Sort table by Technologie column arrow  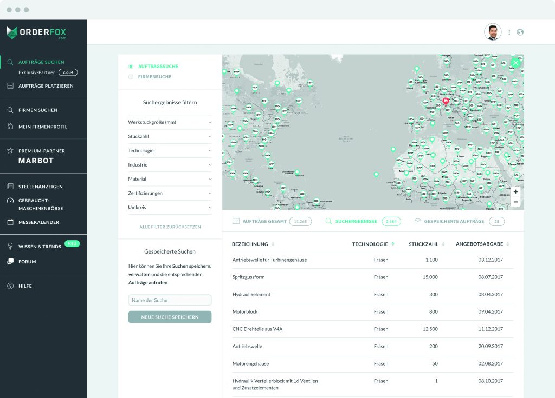tap(393, 244)
